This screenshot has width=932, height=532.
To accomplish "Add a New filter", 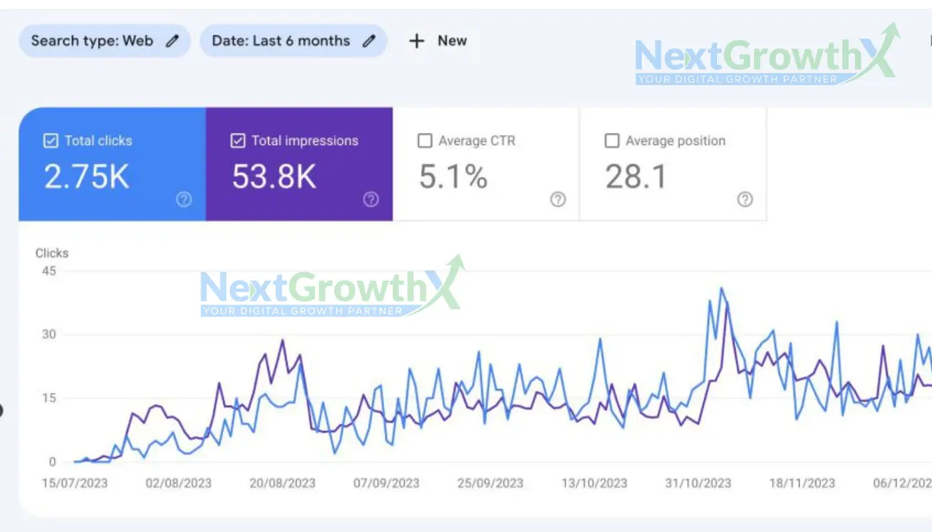I will tap(438, 41).
